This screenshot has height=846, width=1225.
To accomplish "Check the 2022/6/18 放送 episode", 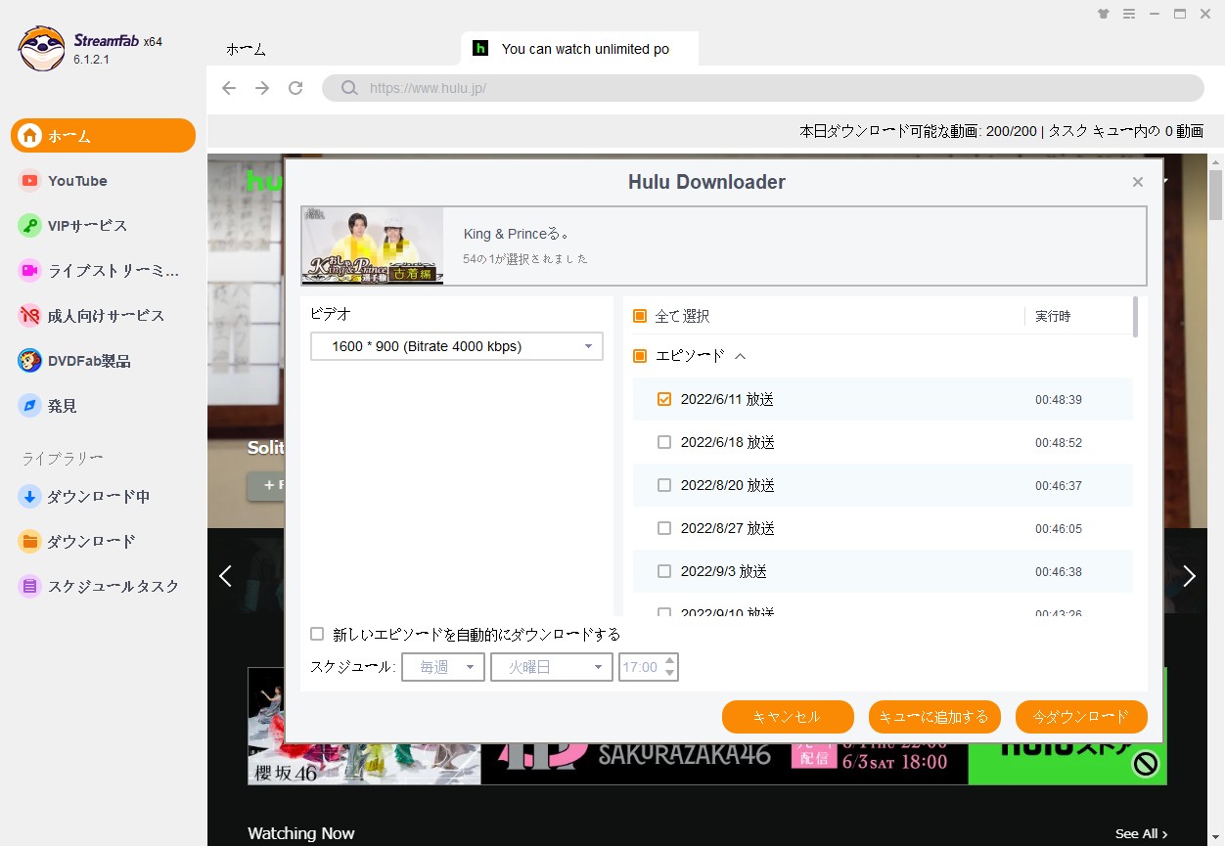I will pos(664,442).
